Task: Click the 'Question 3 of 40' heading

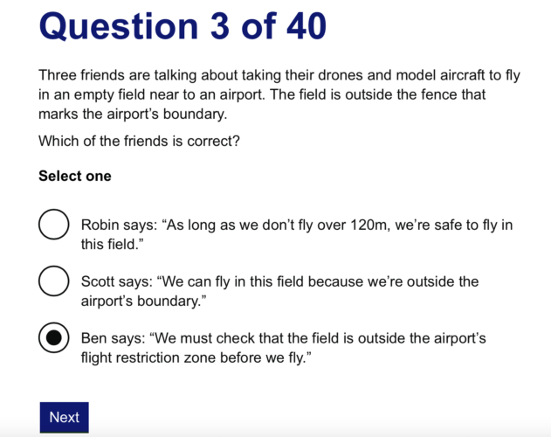Action: [x=183, y=26]
